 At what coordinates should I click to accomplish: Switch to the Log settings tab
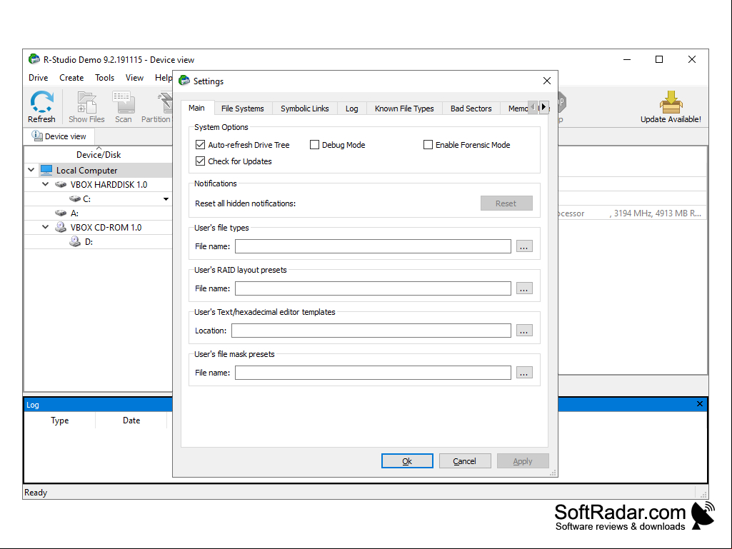(352, 109)
